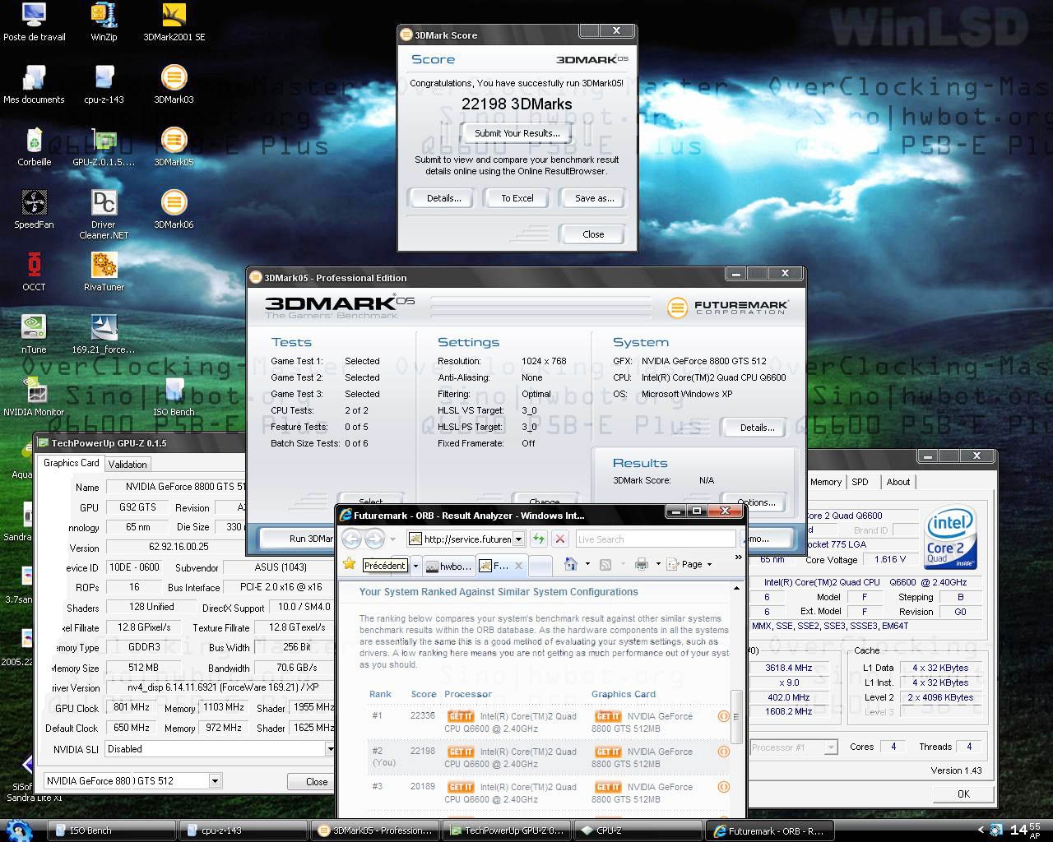Switch to CPU-Z SPD tab
Viewport: 1053px width, 842px height.
point(860,482)
